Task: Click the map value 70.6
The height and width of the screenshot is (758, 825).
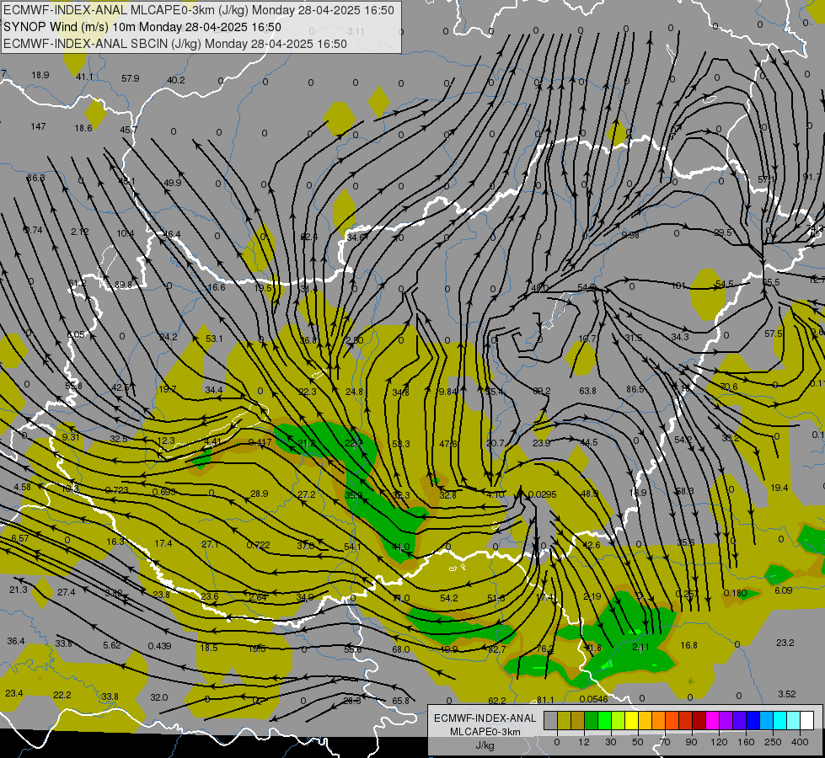Action: (x=729, y=387)
